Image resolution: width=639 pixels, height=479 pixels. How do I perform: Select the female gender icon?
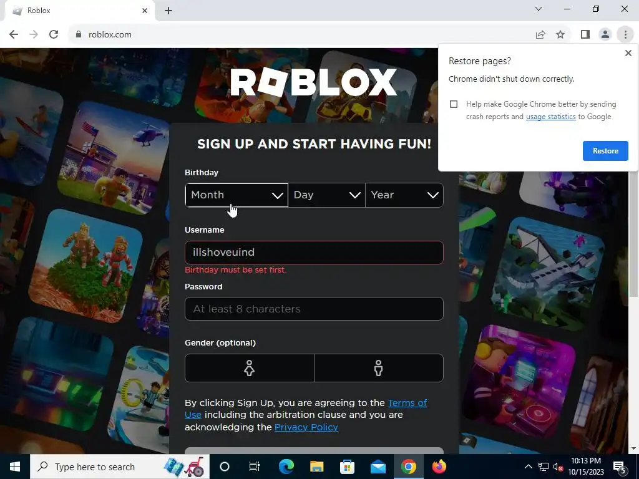250,368
